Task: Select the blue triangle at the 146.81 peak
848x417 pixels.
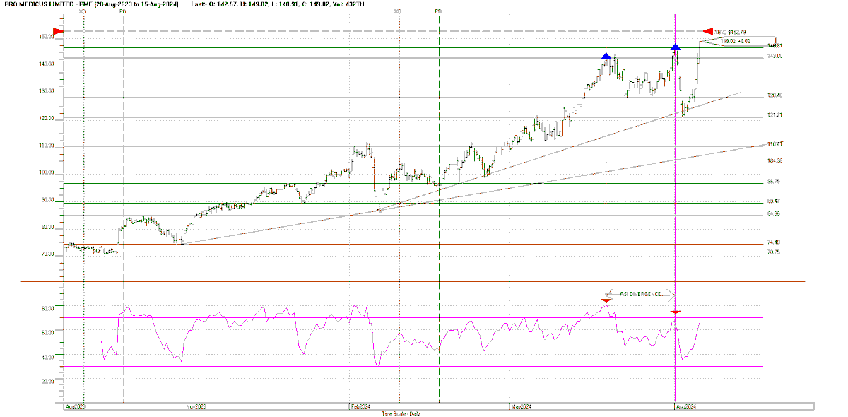Action: pos(676,47)
